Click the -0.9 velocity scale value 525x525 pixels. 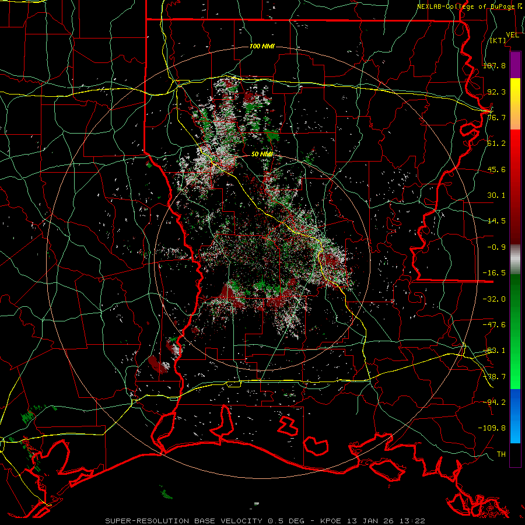(x=496, y=247)
